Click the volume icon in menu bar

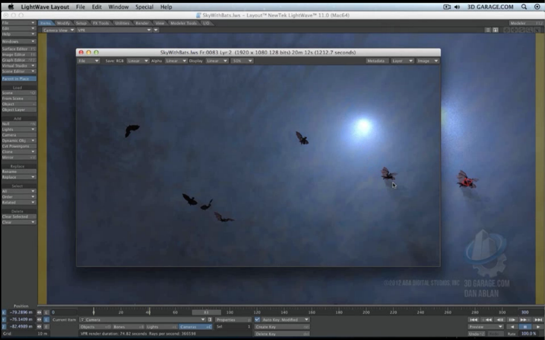(457, 7)
